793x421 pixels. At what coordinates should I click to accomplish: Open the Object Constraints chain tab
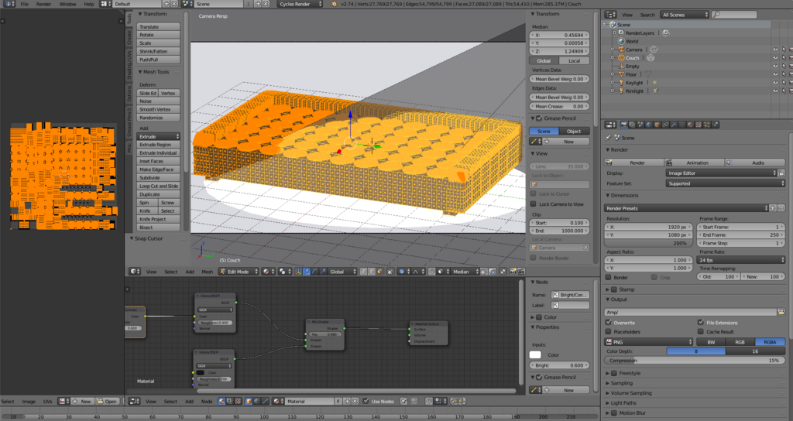click(x=665, y=125)
